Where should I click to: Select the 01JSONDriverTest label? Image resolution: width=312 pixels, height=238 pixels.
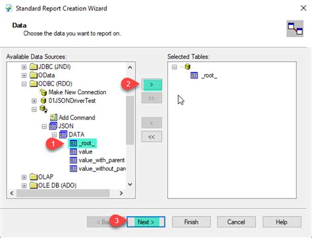[72, 101]
